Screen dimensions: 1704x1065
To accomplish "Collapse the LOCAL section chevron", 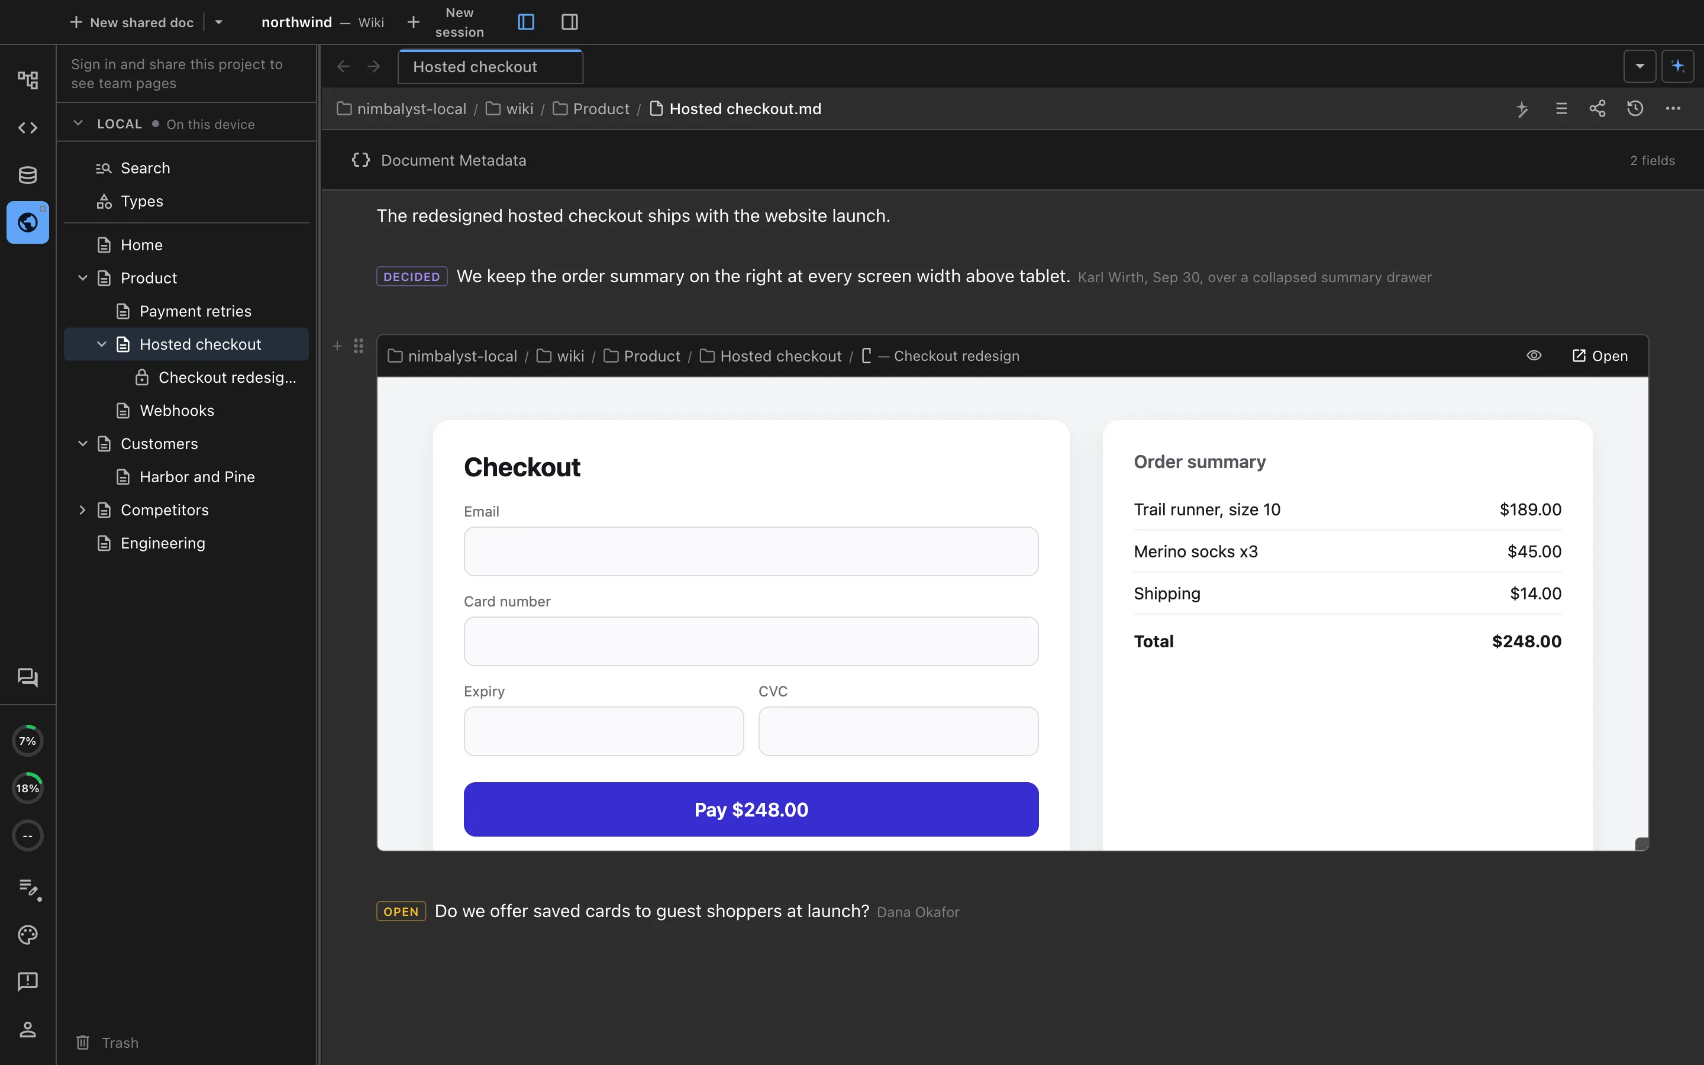I will 78,123.
